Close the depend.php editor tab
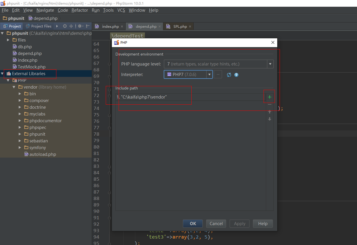Screen dimensions: 357x245 click(159, 27)
